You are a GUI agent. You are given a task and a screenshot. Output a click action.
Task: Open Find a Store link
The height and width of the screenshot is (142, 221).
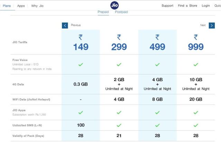tap(188, 6)
